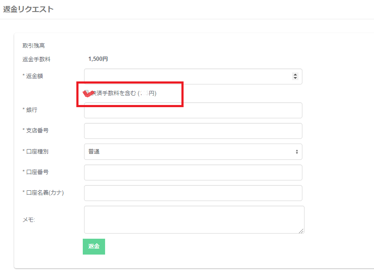The width and height of the screenshot is (374, 270).
Task: Click the 決済手数料を含む label text
Action: [x=113, y=93]
